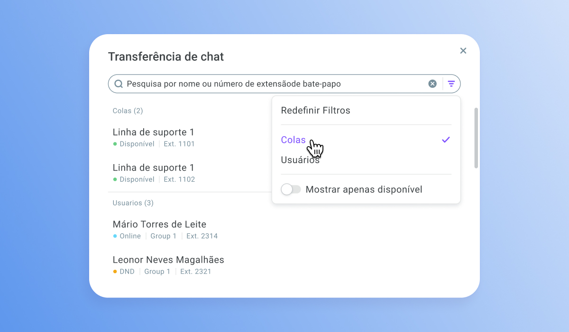Click the search magnifier icon
The height and width of the screenshot is (332, 569).
click(x=119, y=84)
